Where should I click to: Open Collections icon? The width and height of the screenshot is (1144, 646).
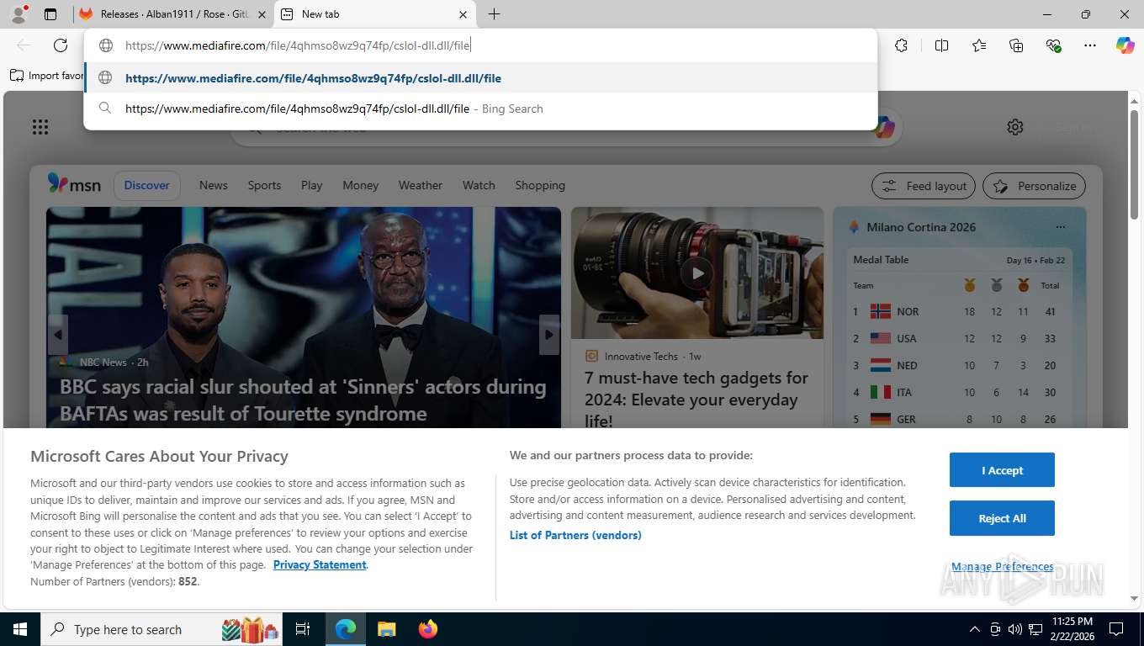click(1016, 45)
